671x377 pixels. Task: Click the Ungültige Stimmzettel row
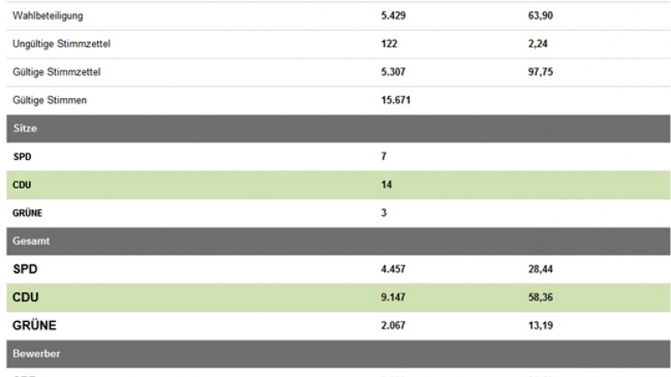pyautogui.click(x=338, y=44)
